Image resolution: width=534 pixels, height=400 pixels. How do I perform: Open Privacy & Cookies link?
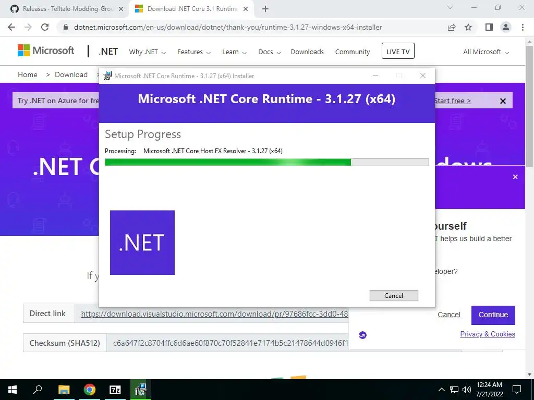pos(488,334)
